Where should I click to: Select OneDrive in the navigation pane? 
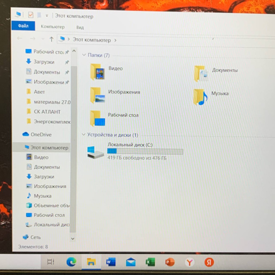tap(41, 135)
